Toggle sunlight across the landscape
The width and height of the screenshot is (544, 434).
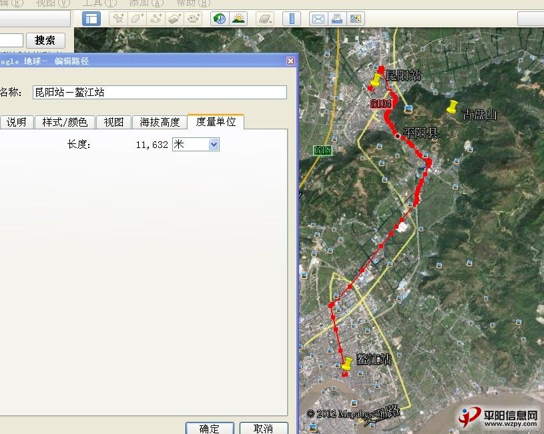click(x=238, y=19)
